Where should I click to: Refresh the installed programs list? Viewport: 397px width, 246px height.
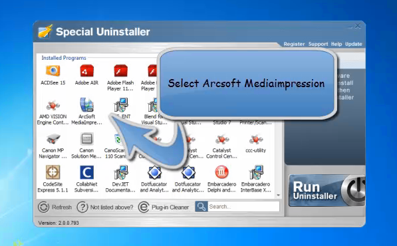[55, 207]
